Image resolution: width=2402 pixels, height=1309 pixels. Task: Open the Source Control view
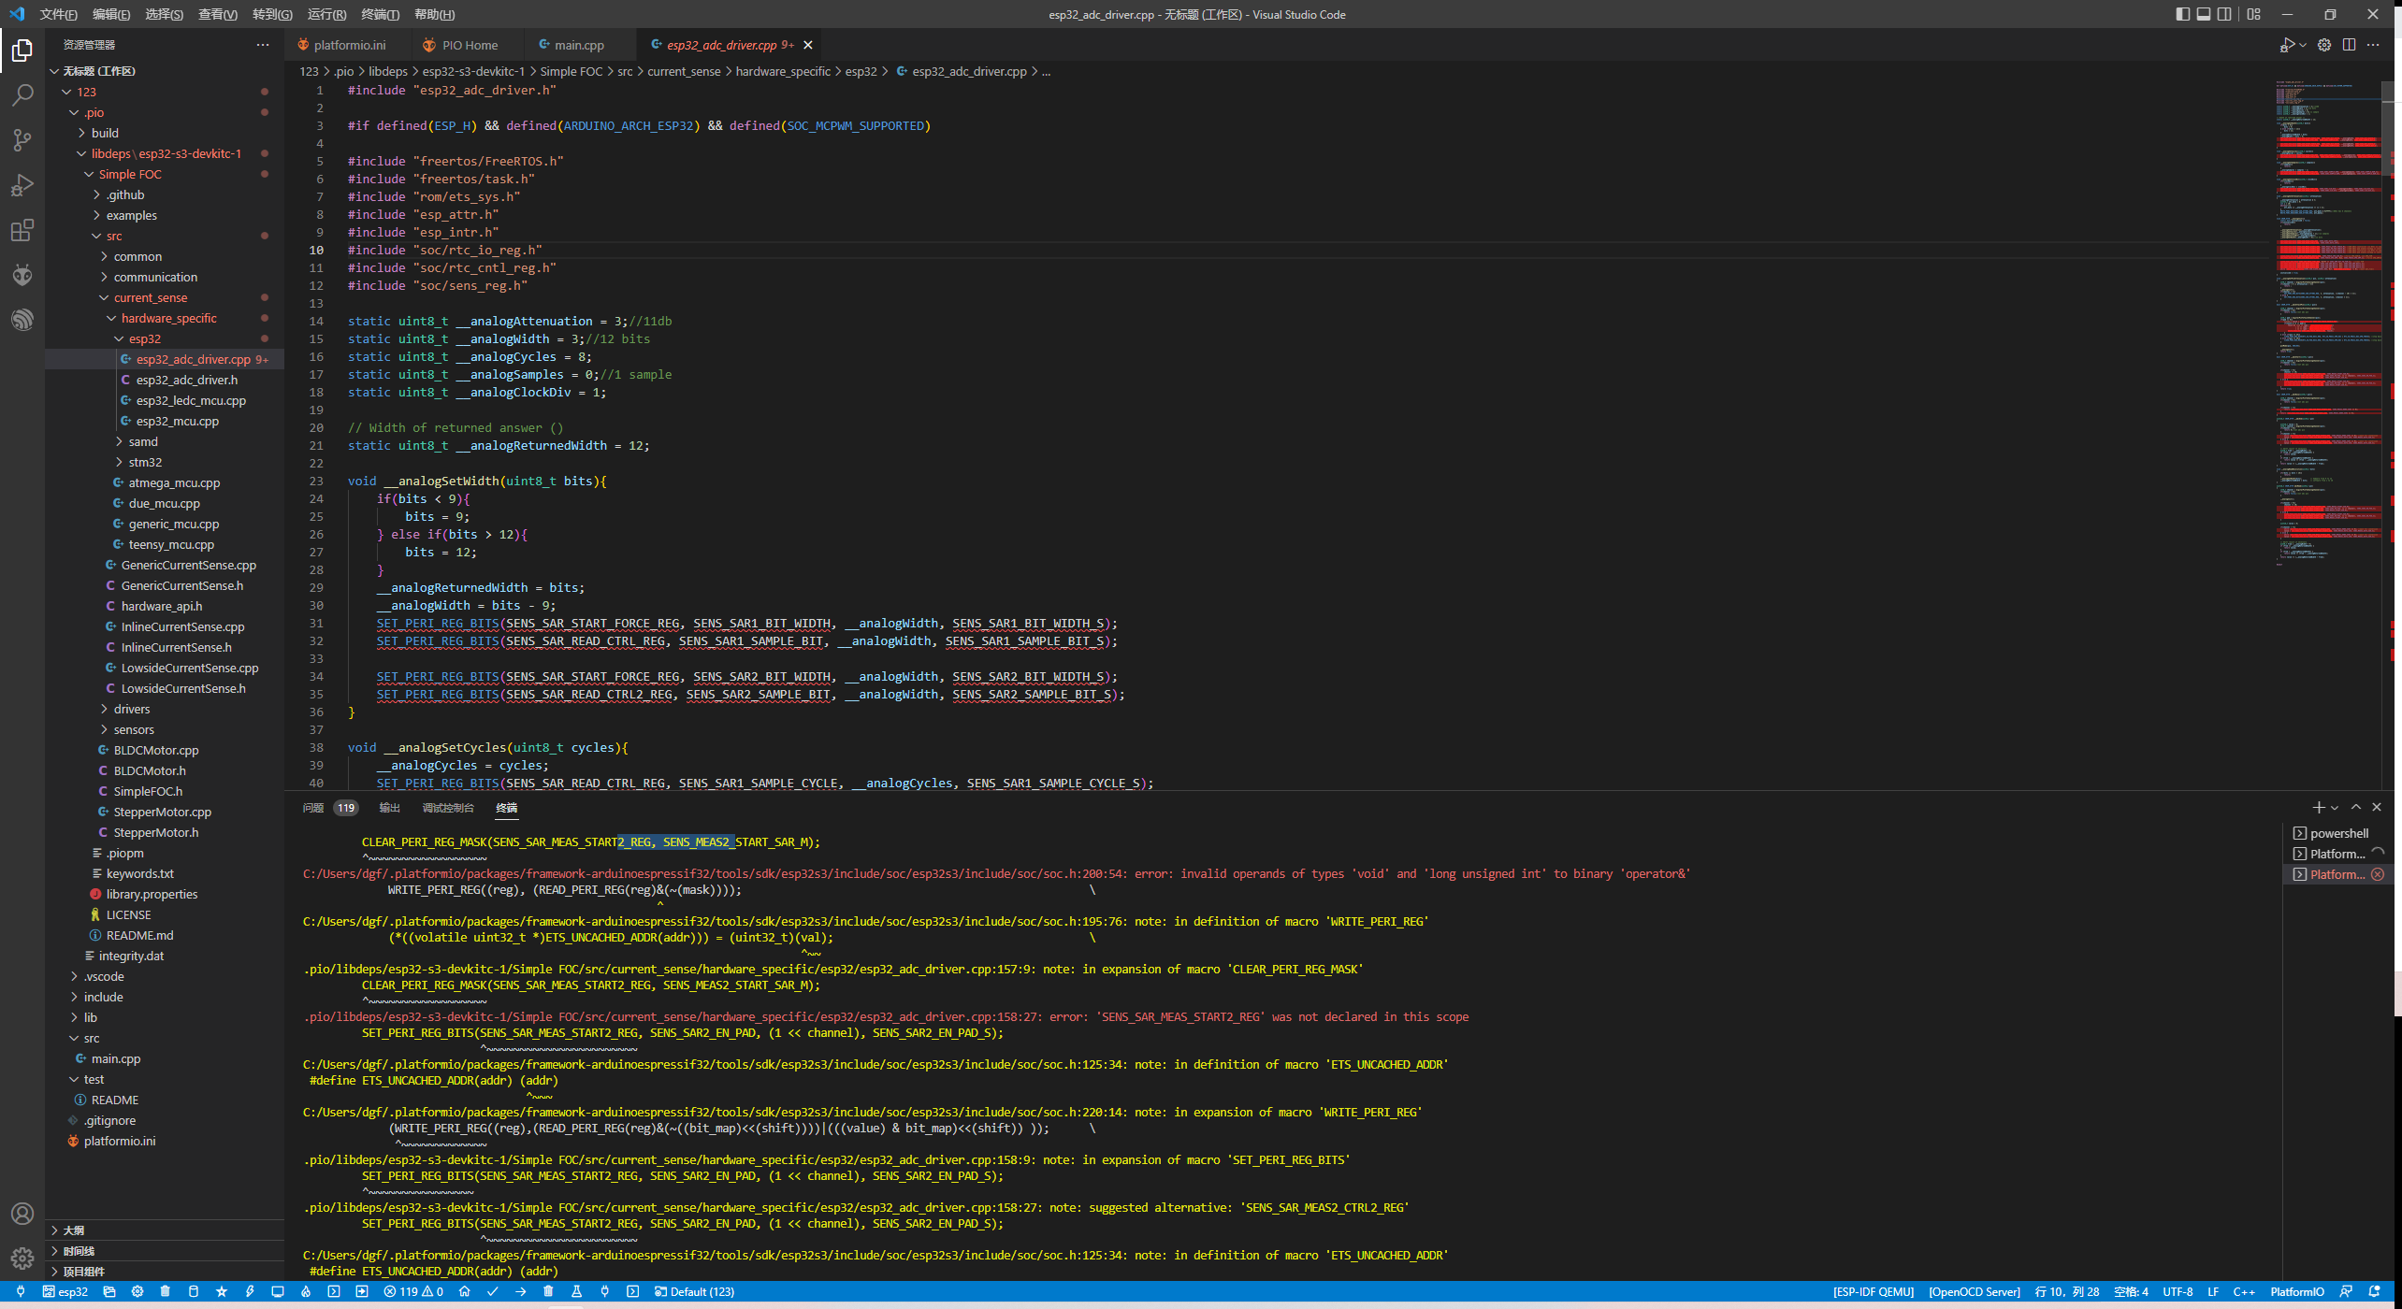[x=22, y=139]
